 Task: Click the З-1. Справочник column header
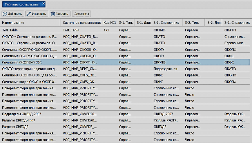167,23
